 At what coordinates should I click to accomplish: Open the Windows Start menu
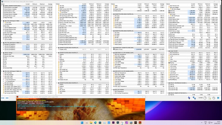(82, 123)
